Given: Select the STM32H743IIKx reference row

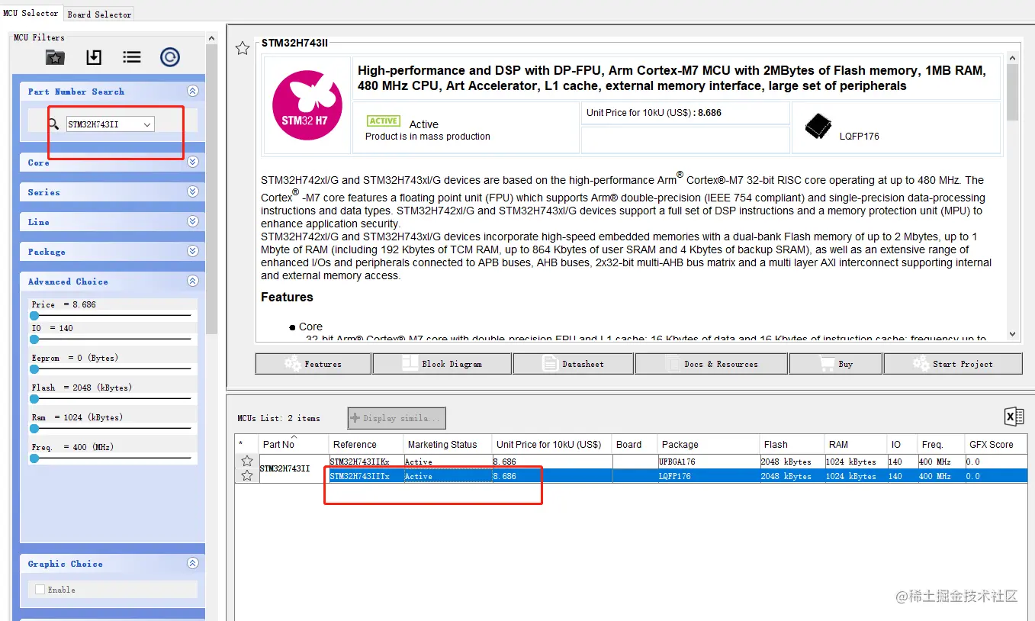Looking at the screenshot, I should coord(365,462).
